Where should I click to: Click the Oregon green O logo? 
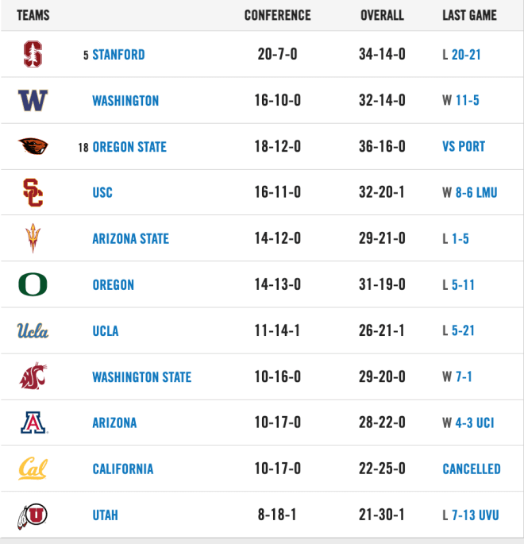[33, 284]
